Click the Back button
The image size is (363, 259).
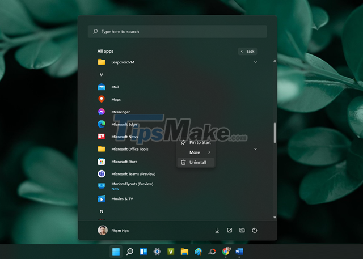(247, 52)
